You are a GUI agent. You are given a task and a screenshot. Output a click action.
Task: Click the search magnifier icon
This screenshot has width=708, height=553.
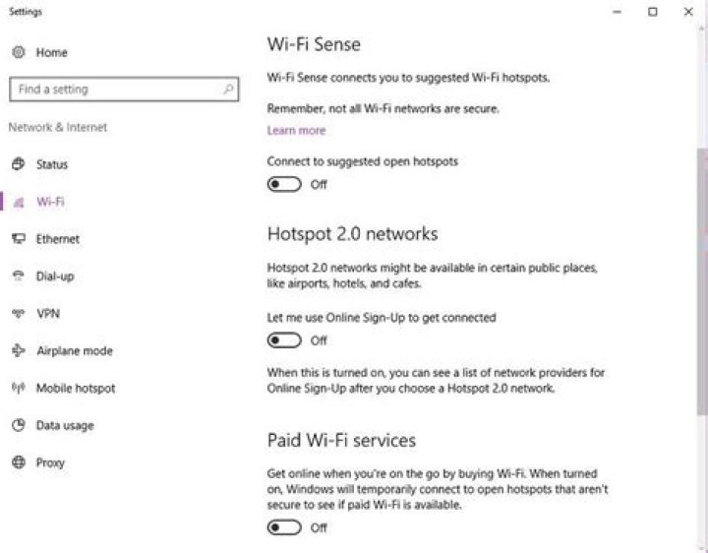click(x=228, y=90)
